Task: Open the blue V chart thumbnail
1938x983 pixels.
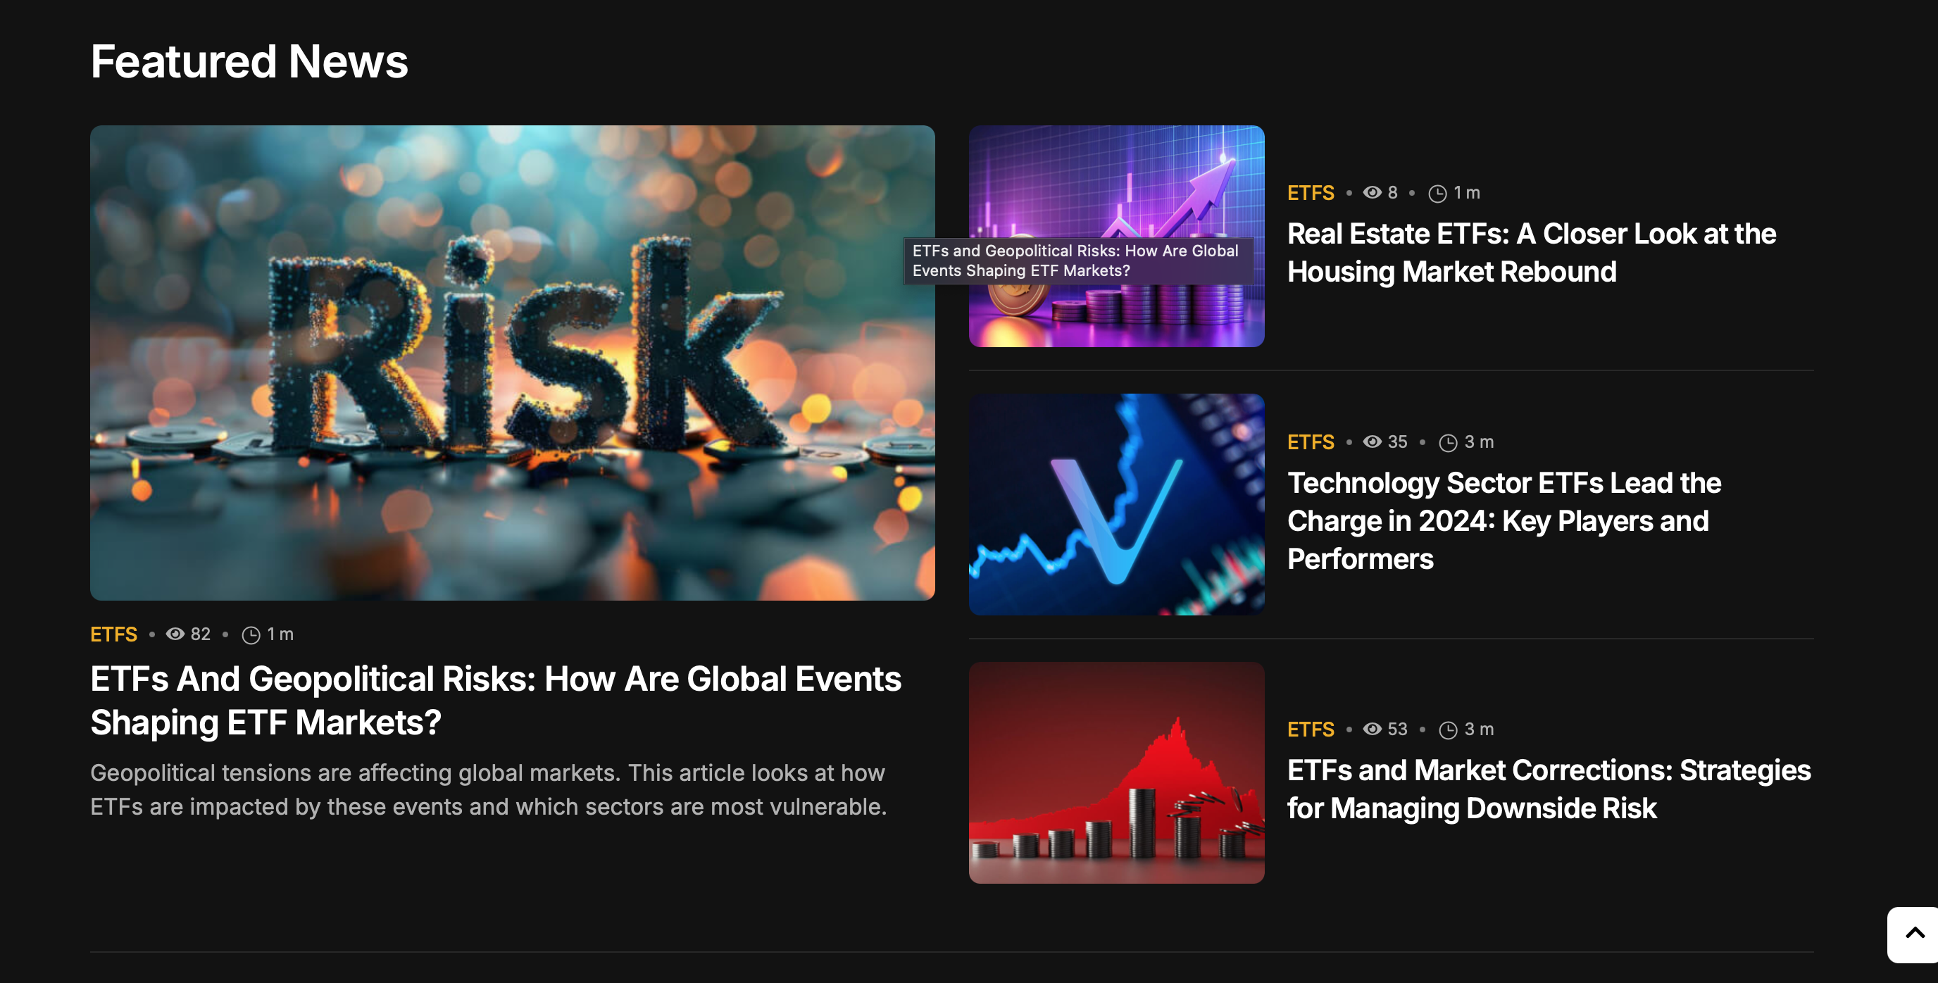Action: (x=1115, y=504)
